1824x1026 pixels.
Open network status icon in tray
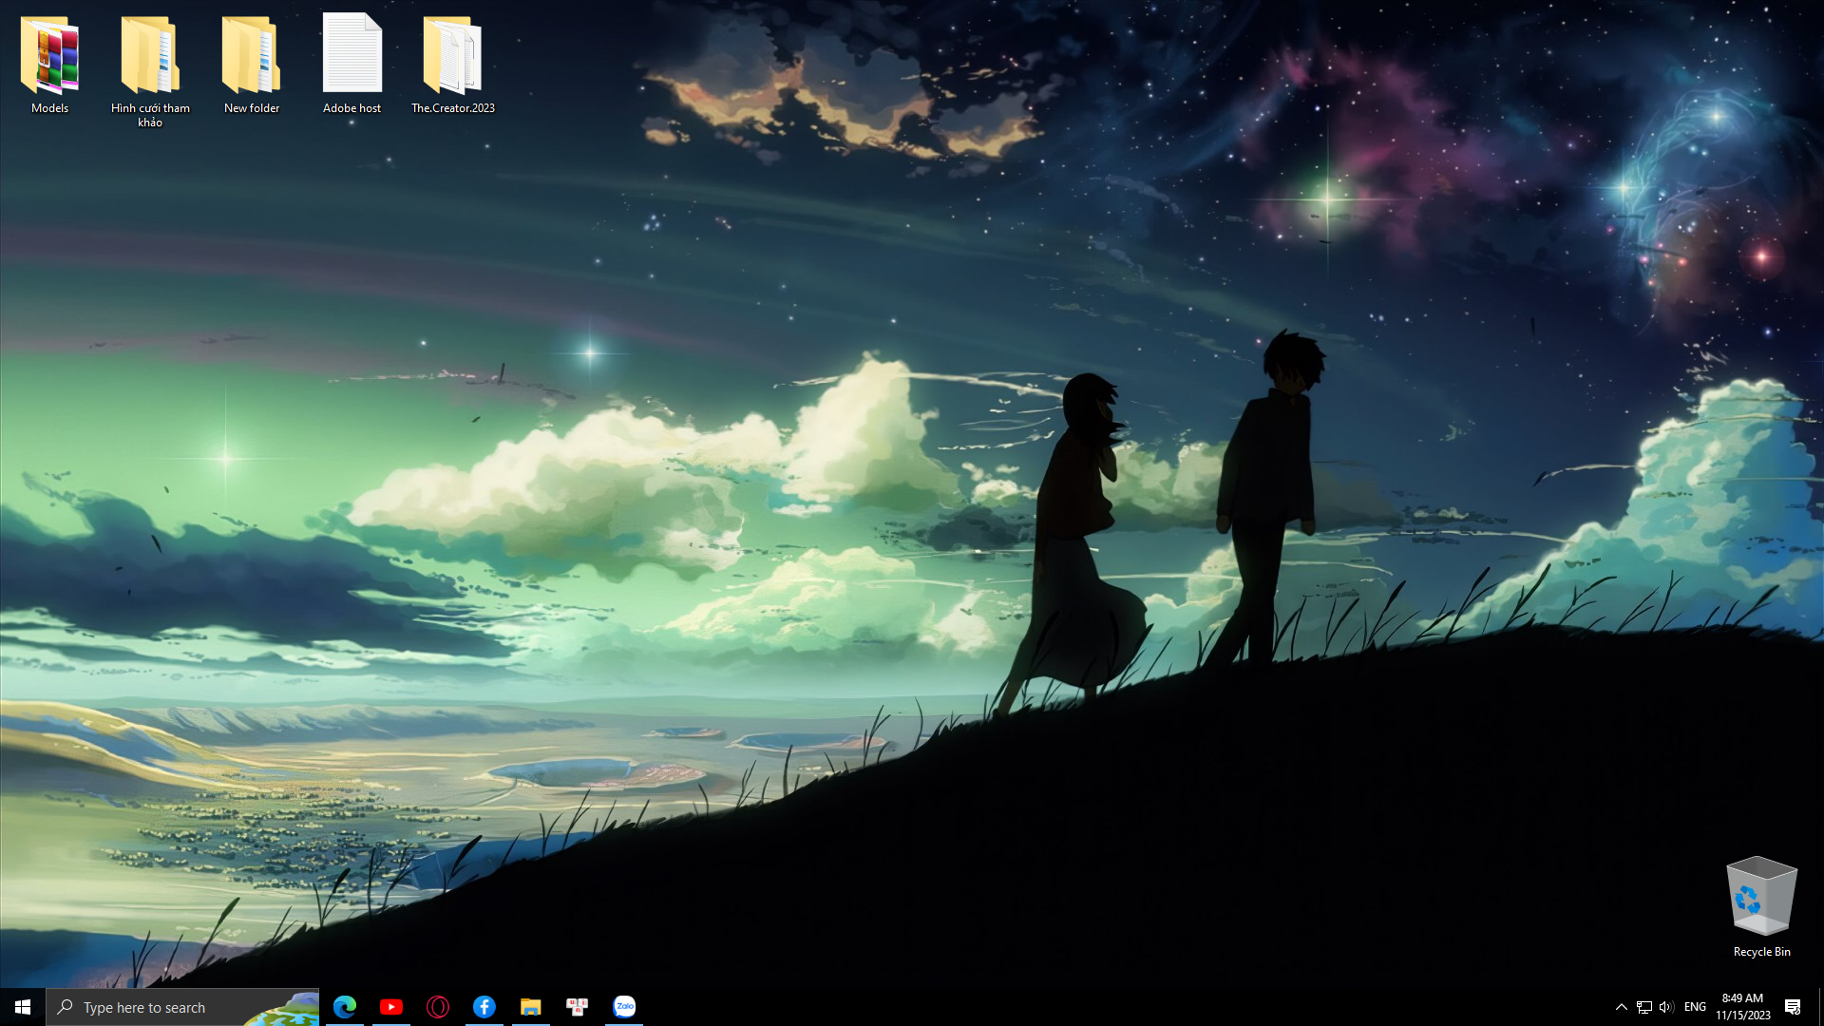click(x=1644, y=1007)
